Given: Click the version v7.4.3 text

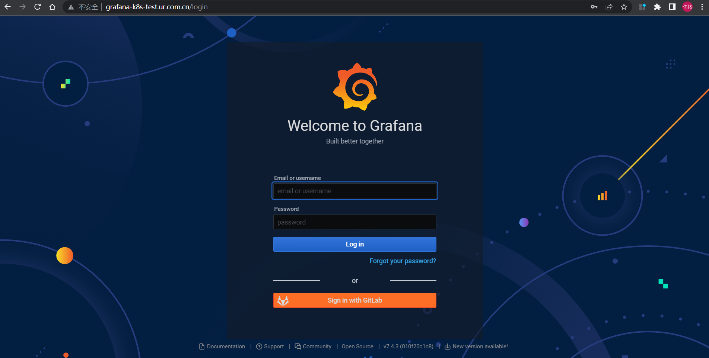Looking at the screenshot, I should click(x=408, y=346).
